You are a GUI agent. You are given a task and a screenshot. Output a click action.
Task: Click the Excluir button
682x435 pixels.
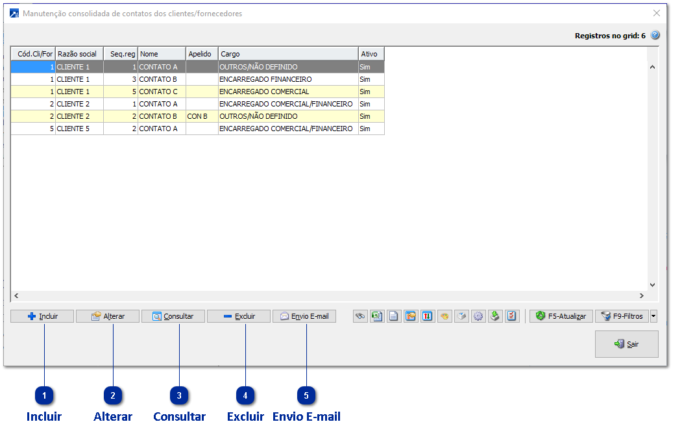click(239, 316)
